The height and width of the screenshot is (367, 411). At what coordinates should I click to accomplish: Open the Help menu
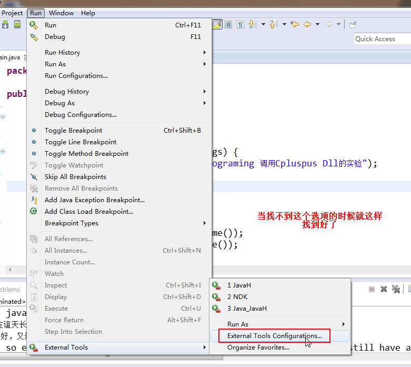point(88,13)
